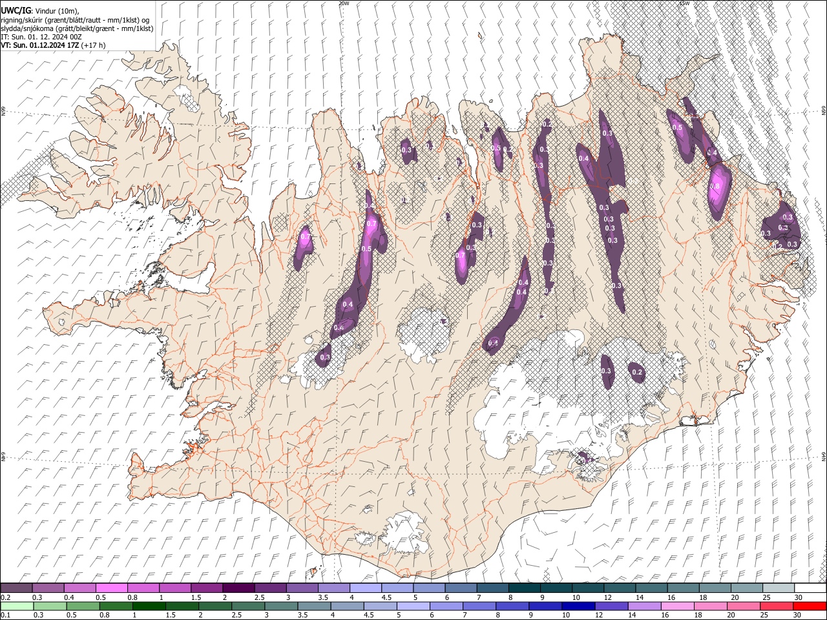Click the 7–8 blue lower legend swatch
The image size is (827, 620).
(479, 606)
